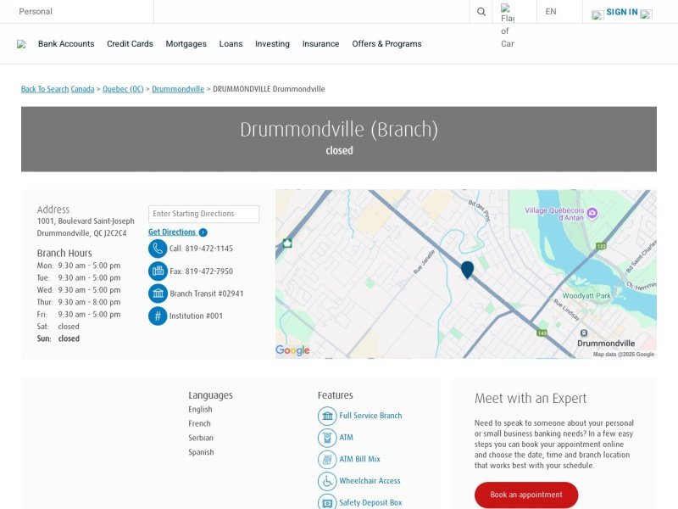Follow the Drummondville breadcrumb link
Image resolution: width=678 pixels, height=509 pixels.
(178, 89)
